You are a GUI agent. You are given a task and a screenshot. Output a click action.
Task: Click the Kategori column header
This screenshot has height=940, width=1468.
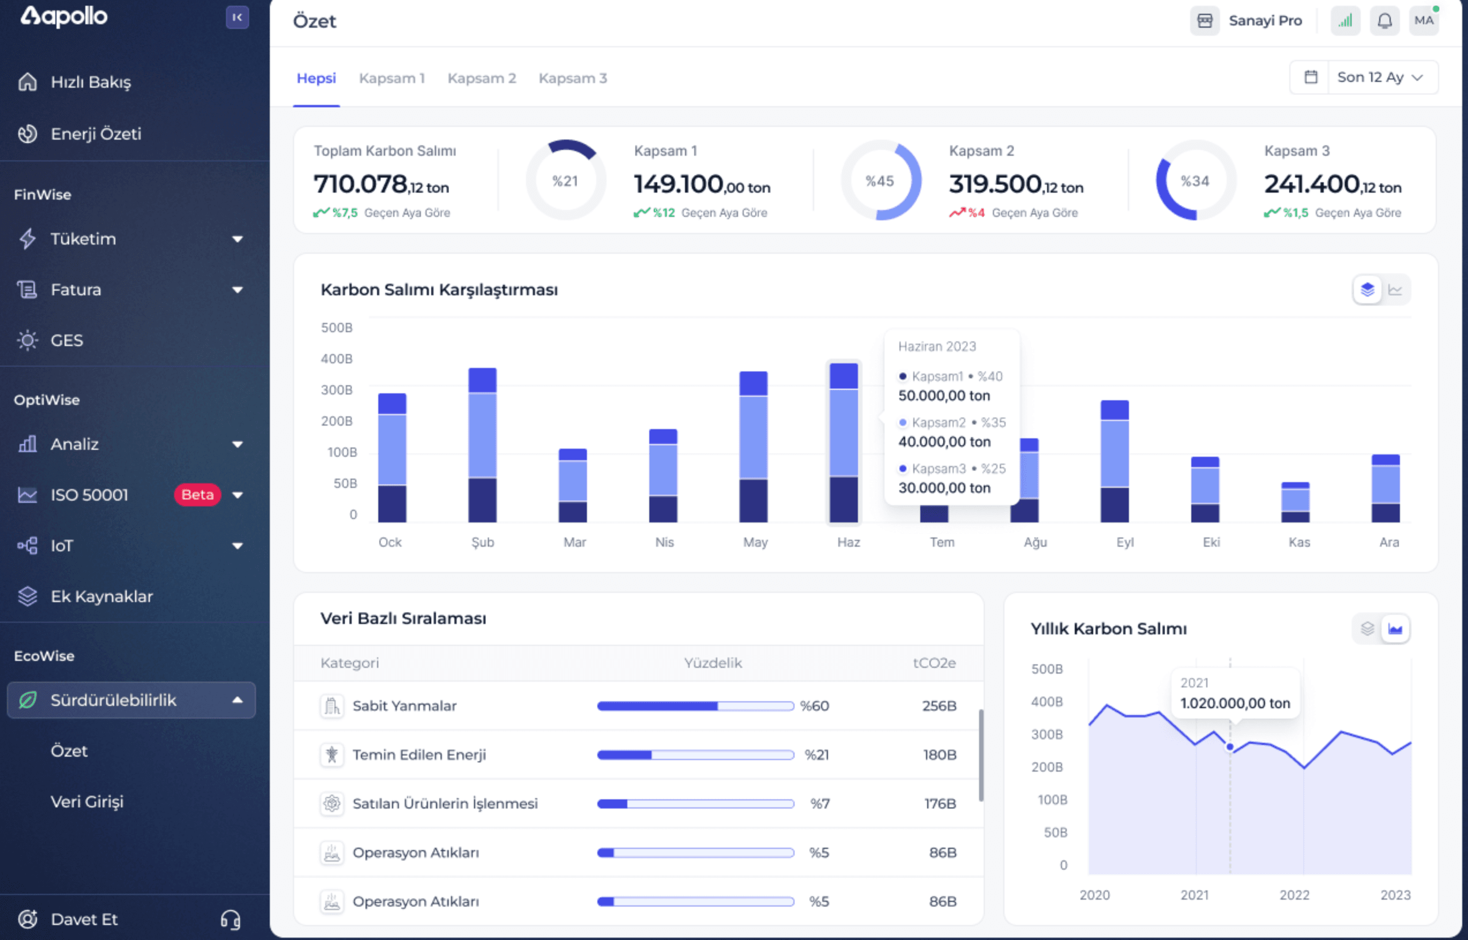349,663
